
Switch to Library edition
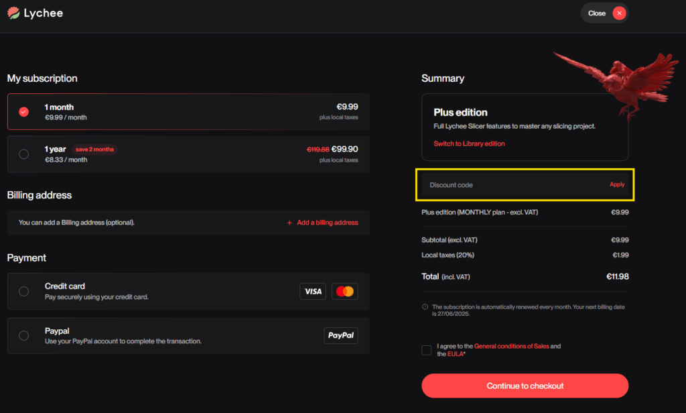click(469, 143)
